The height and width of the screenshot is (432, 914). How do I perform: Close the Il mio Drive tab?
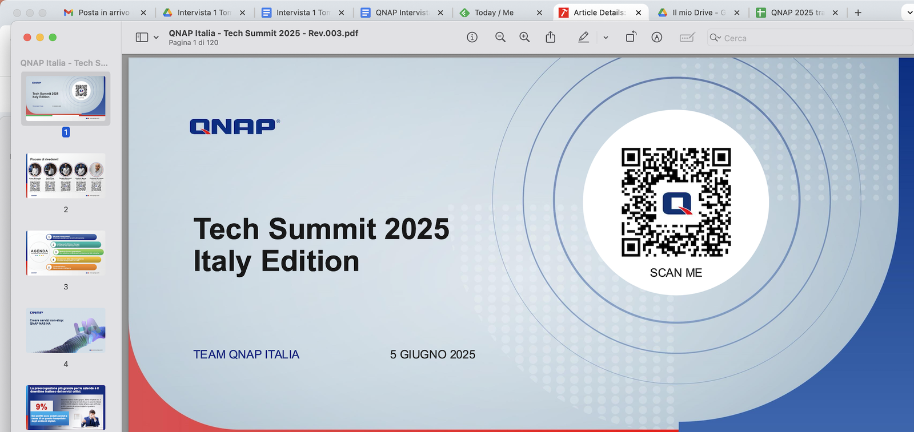click(x=737, y=13)
